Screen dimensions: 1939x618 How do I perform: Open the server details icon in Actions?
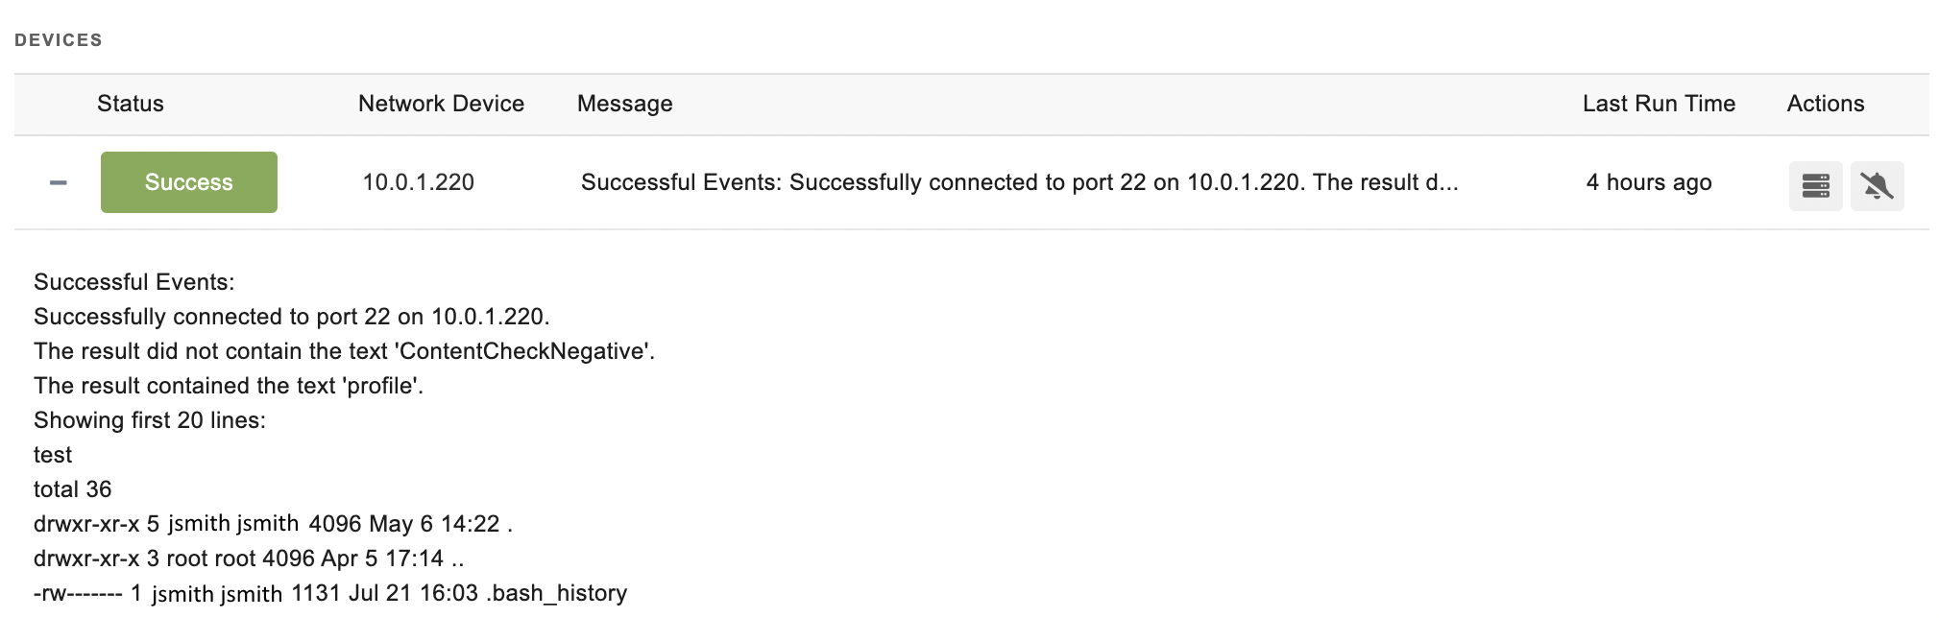tap(1815, 186)
